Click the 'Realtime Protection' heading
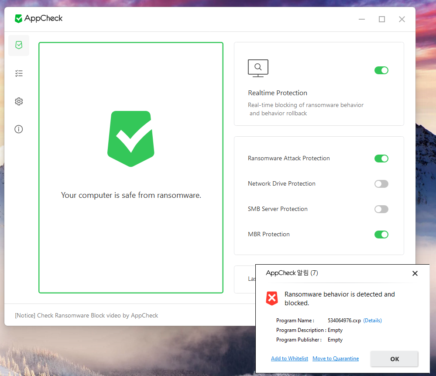 (278, 93)
